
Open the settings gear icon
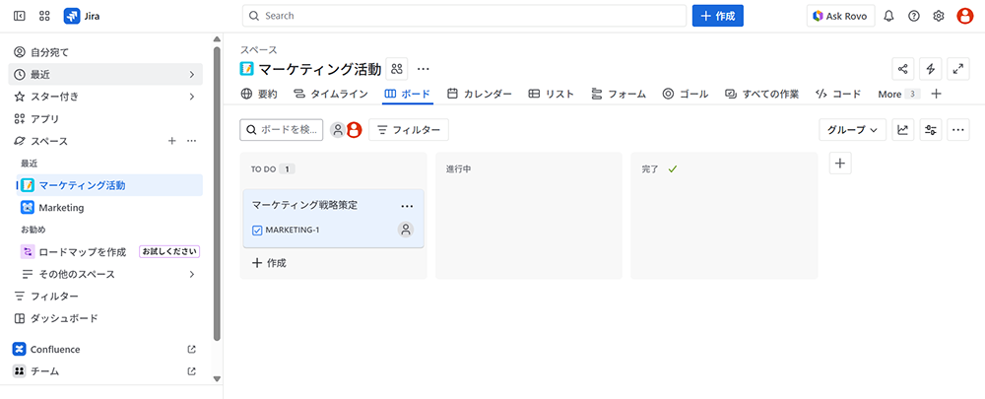point(939,16)
